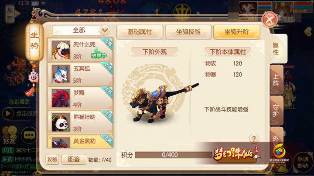
Task: Click the 图鉴 catalog button
Action: point(74,159)
